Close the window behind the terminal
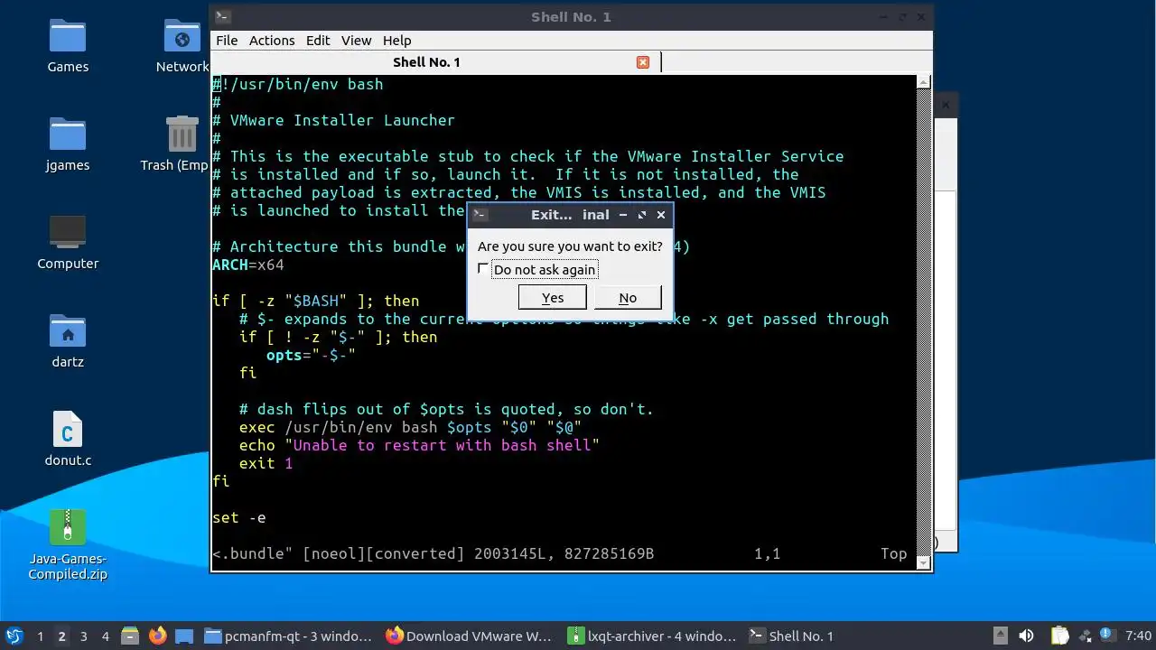 946,105
